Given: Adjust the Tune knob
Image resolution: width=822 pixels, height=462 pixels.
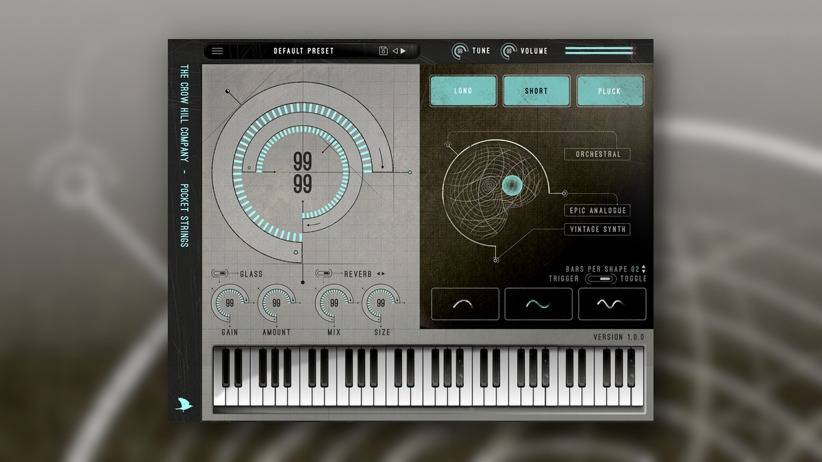Looking at the screenshot, I should pos(460,51).
